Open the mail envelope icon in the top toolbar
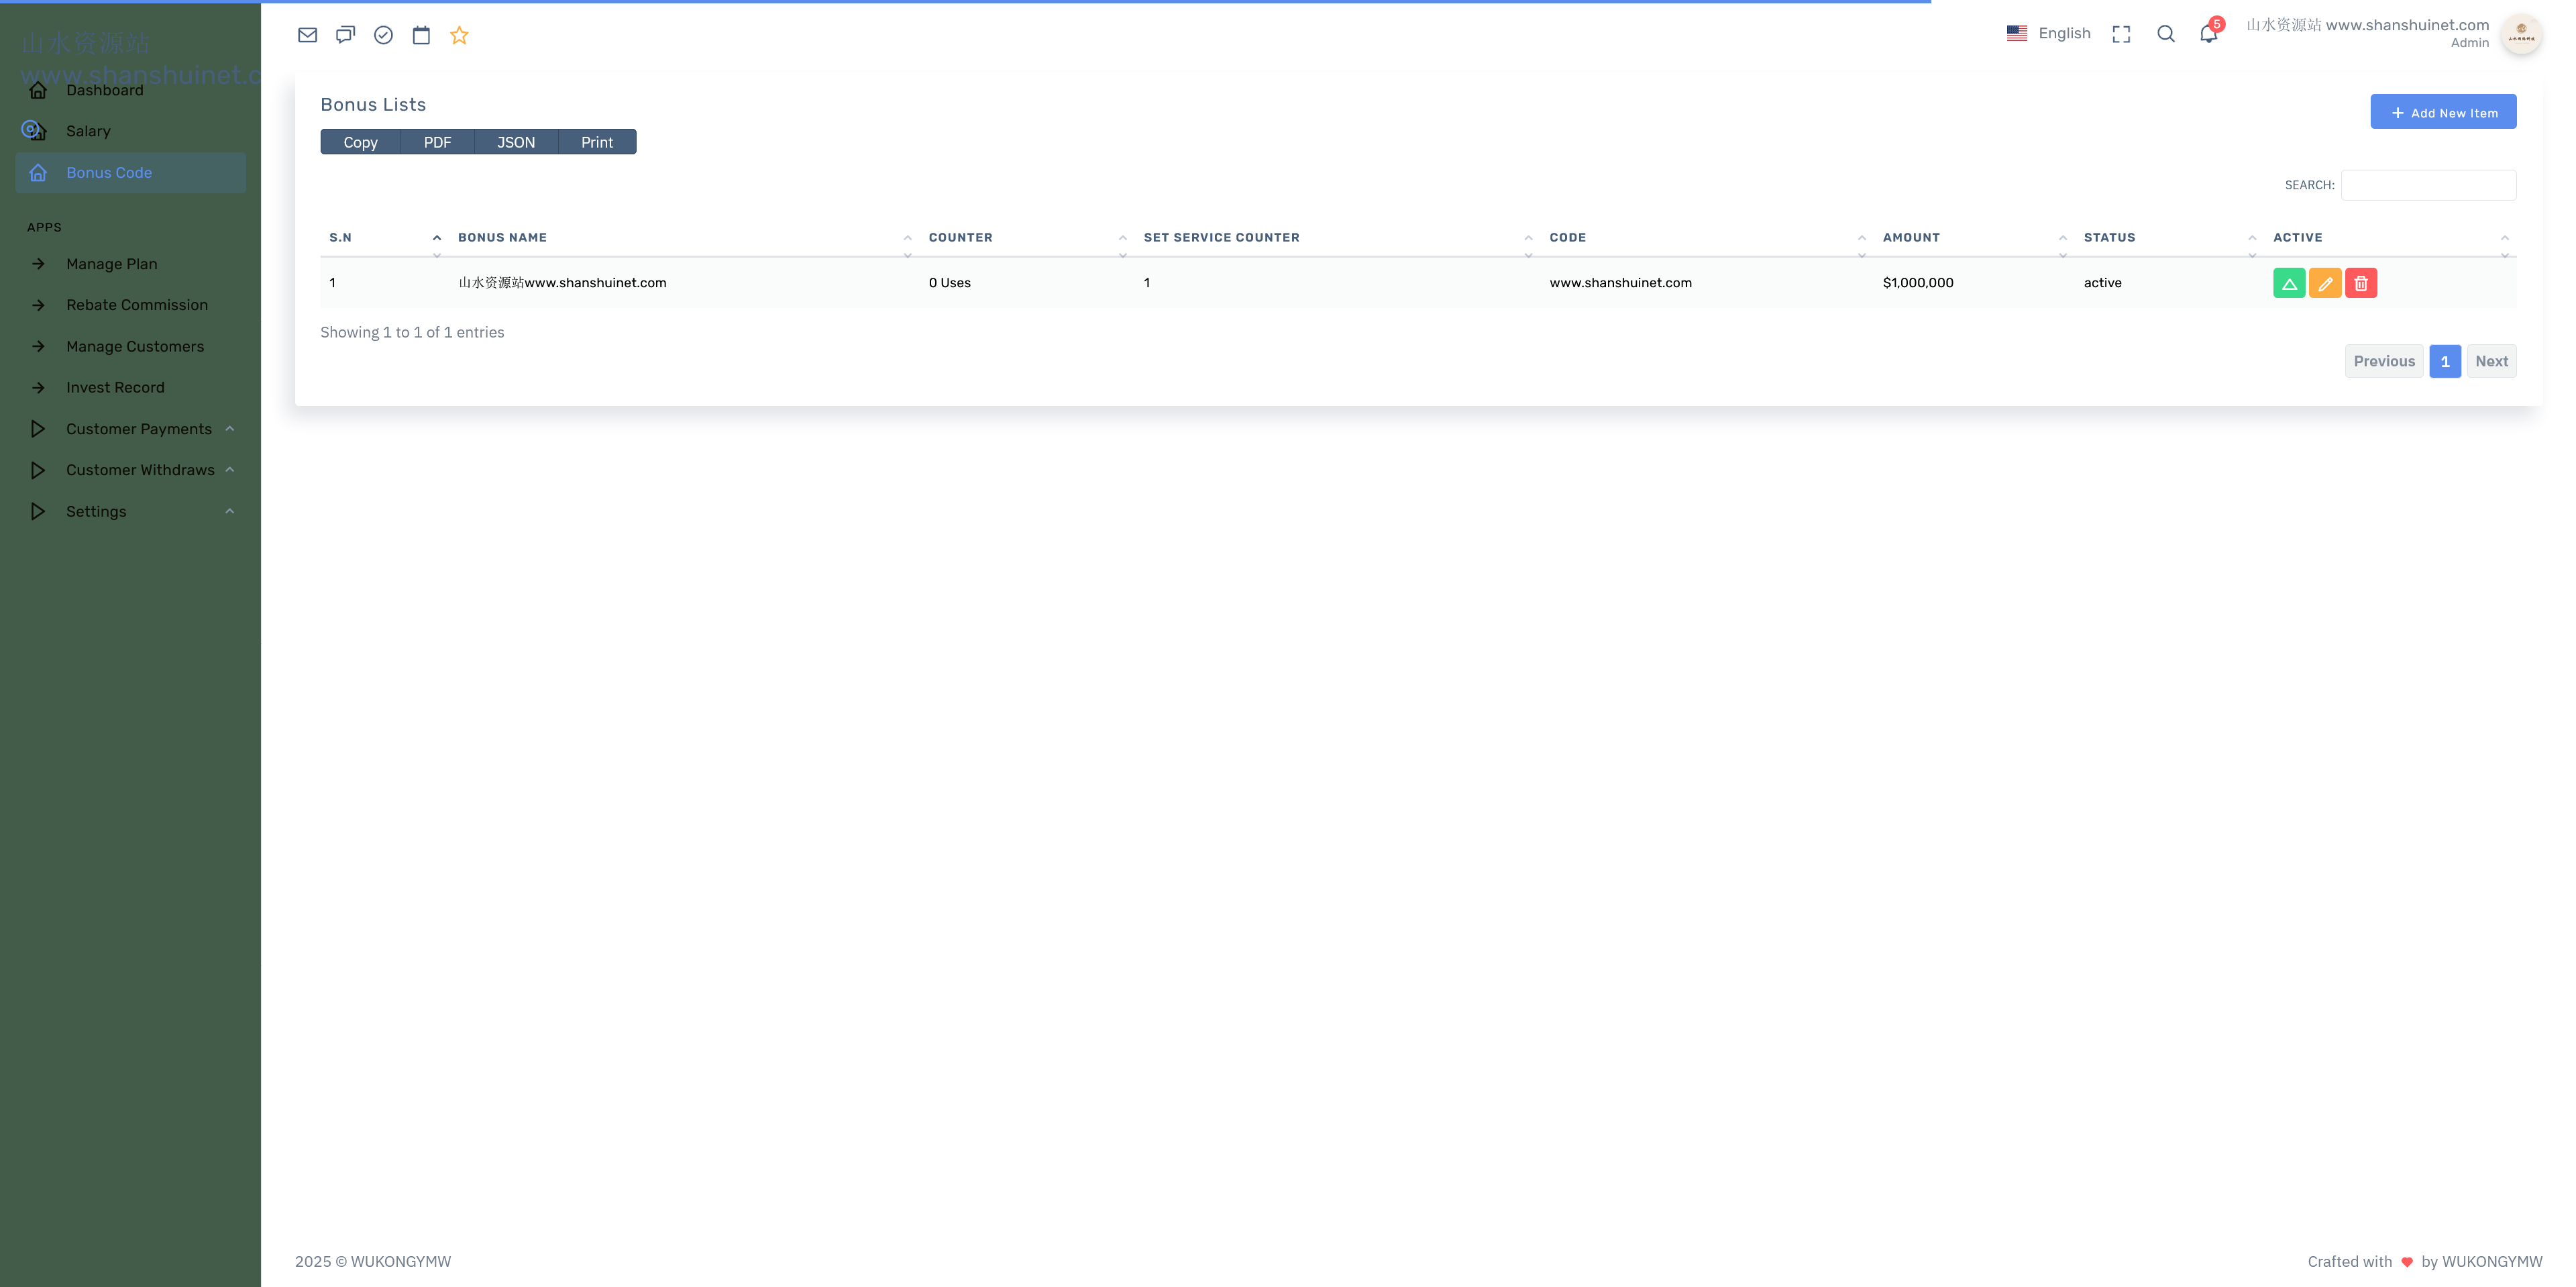Image resolution: width=2576 pixels, height=1287 pixels. tap(307, 34)
